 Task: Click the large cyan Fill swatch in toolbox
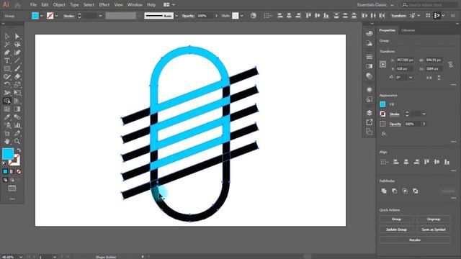pyautogui.click(x=8, y=153)
